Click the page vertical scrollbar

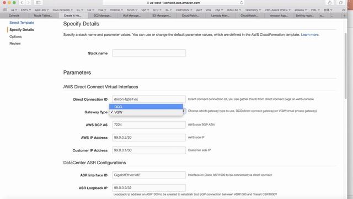coord(346,65)
